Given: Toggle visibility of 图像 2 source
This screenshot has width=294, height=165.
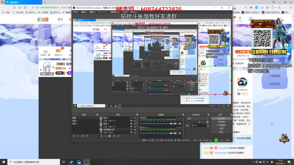Looking at the screenshot, I should click(131, 118).
